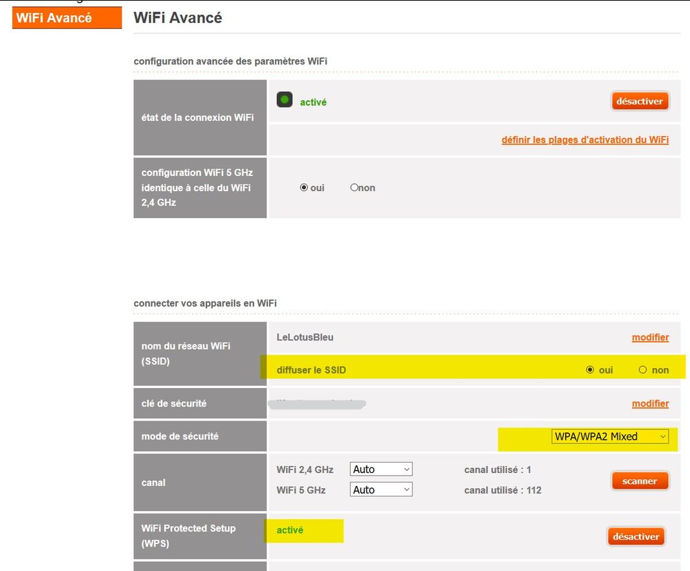Click the green 'activé' WPS status label
This screenshot has width=690, height=571.
click(x=289, y=530)
